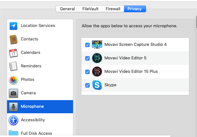Click the Calendars icon in sidebar
197x137 pixels.
(13, 53)
